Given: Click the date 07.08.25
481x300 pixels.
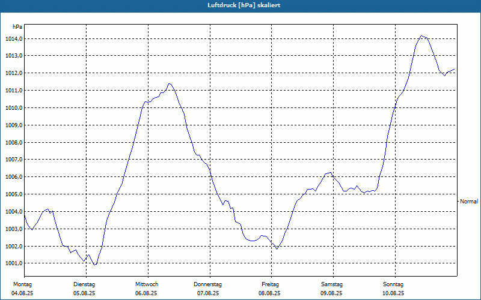Looking at the screenshot, I should pyautogui.click(x=208, y=293).
